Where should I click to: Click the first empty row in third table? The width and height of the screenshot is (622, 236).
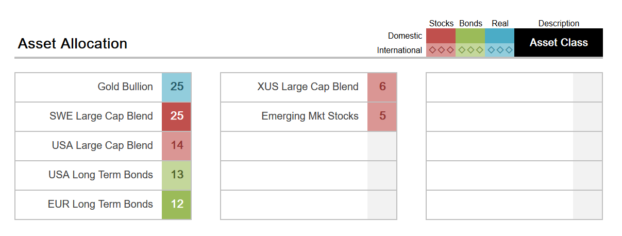tap(514, 87)
